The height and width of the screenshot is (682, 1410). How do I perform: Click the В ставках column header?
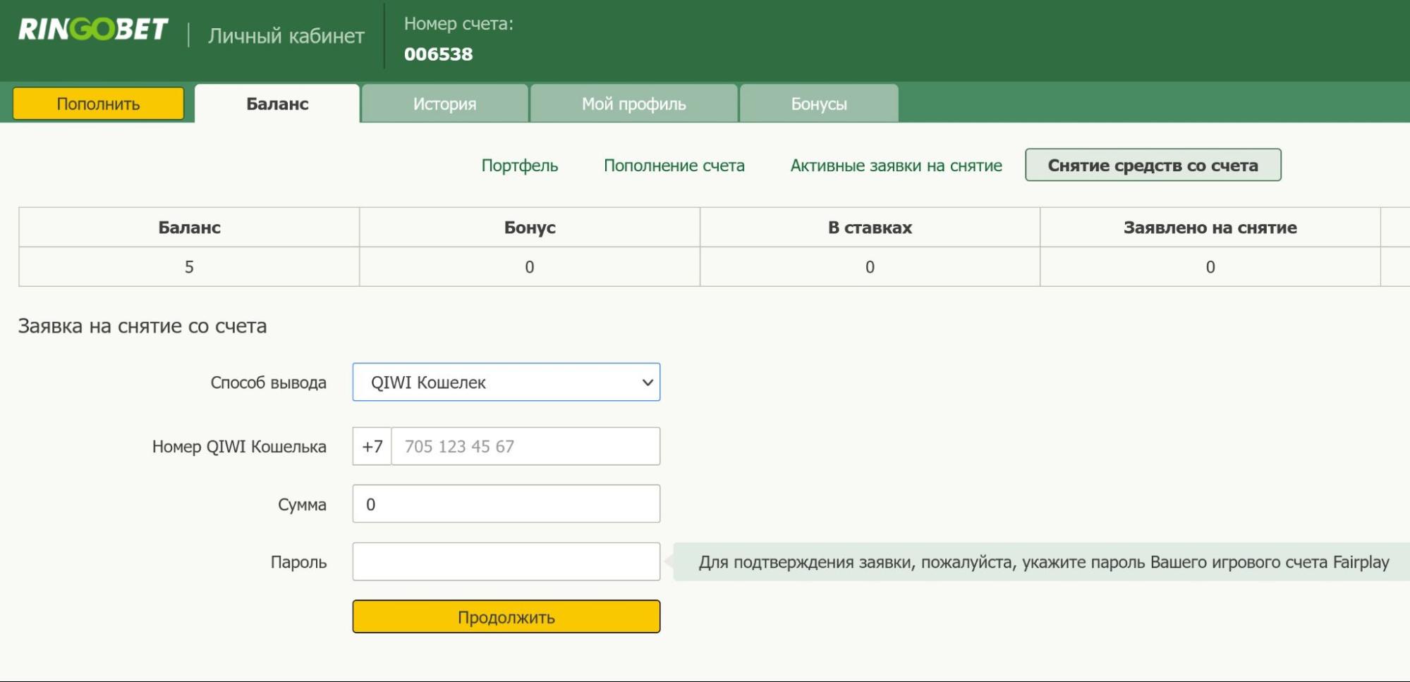[870, 227]
